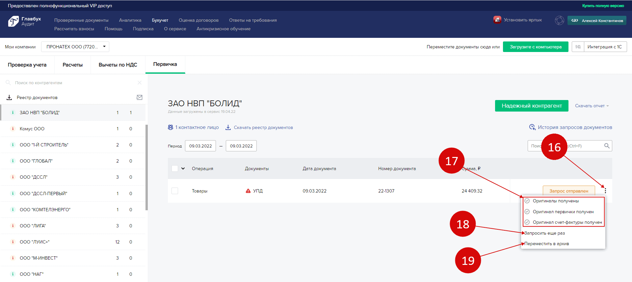Viewport: 632px width, 282px height.
Task: Switch to the Вычеты по НДС tab
Action: 118,65
